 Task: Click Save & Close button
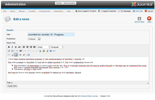coord(139,20)
